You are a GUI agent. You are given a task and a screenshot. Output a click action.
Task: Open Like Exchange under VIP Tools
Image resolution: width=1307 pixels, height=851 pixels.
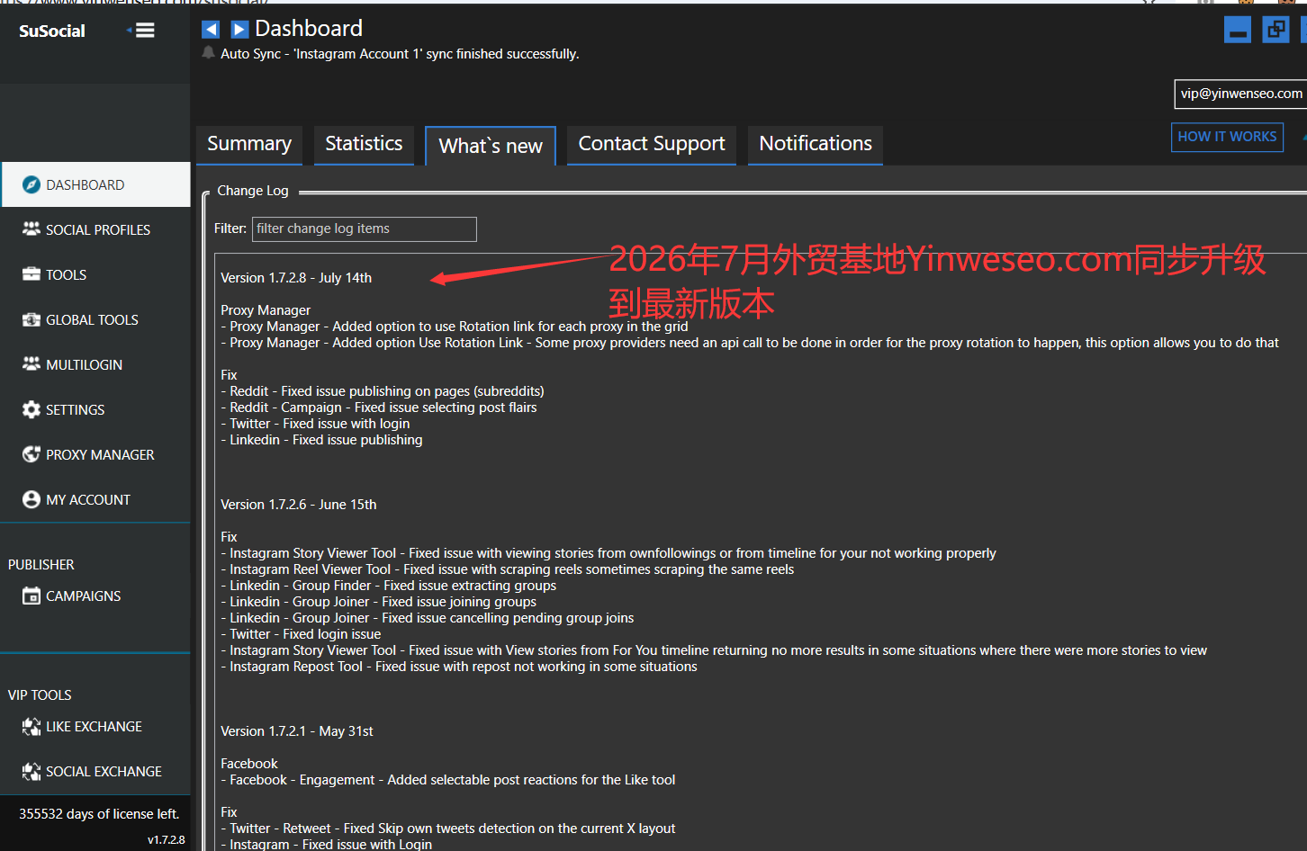coord(95,726)
